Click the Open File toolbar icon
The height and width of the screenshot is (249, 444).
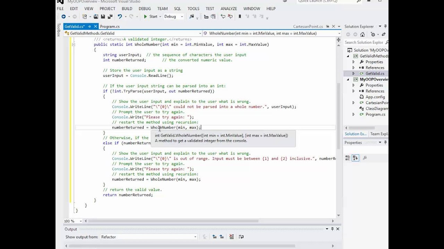coord(96,17)
